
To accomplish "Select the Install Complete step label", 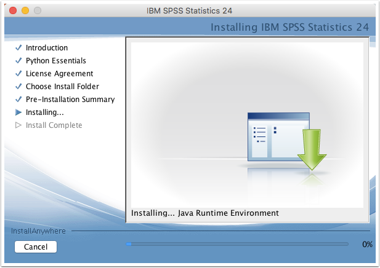I will pyautogui.click(x=54, y=125).
